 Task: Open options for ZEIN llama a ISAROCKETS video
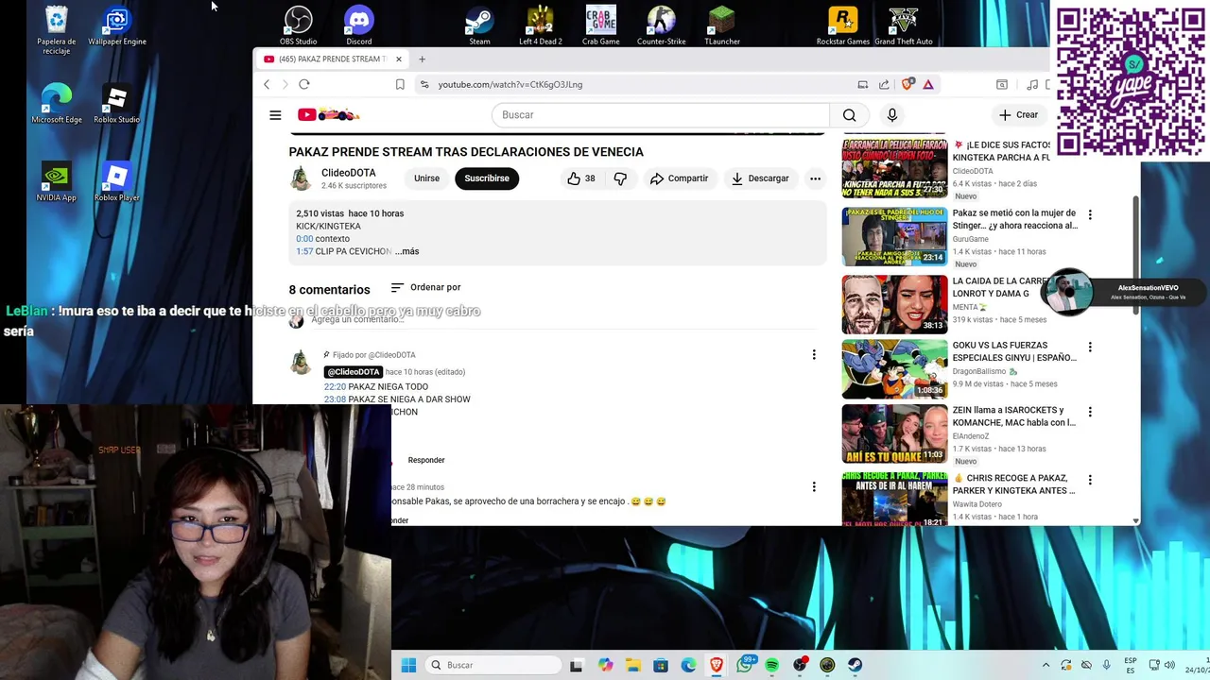coord(1090,412)
